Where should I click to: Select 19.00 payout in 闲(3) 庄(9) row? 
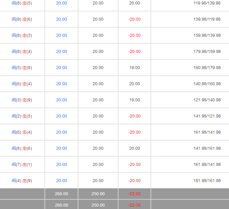(135, 100)
